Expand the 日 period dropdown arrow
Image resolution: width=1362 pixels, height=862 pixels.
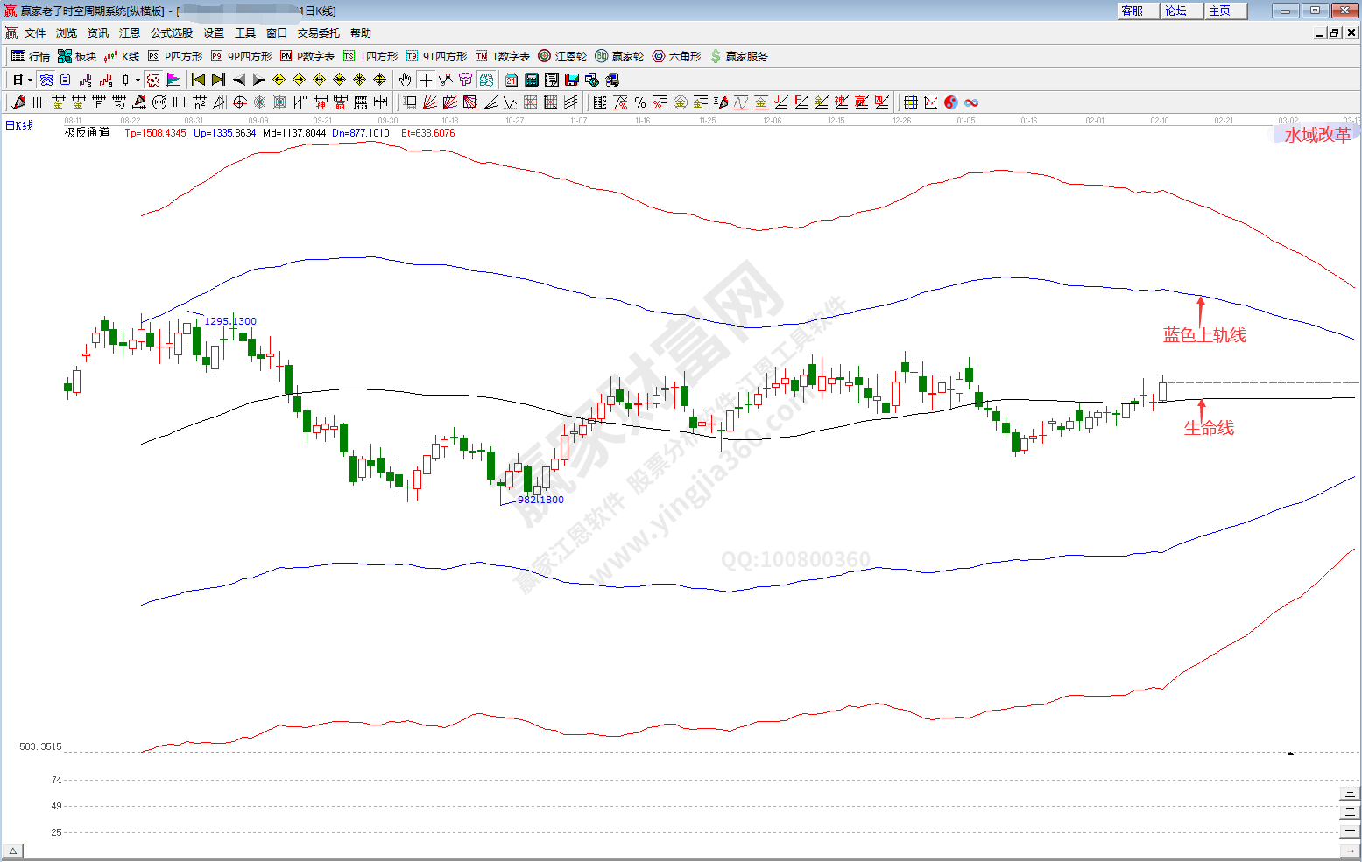click(x=30, y=80)
